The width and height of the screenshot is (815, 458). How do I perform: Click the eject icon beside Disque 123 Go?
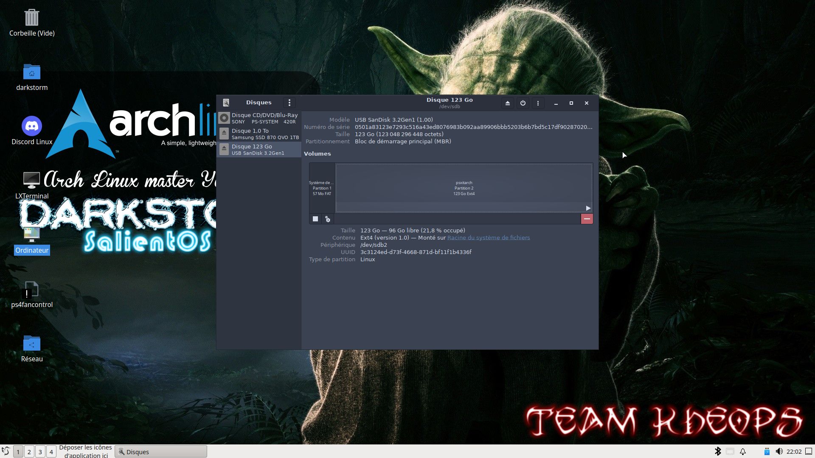[x=224, y=149]
